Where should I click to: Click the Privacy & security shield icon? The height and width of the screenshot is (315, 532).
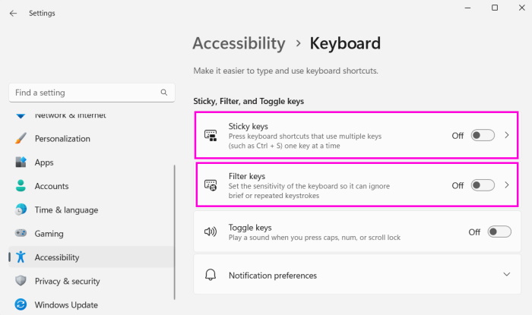click(21, 281)
